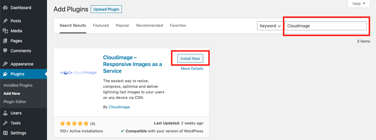Screen dimensions: 376x140
Task: Click the Dashboard gauge icon
Action: click(x=5, y=8)
